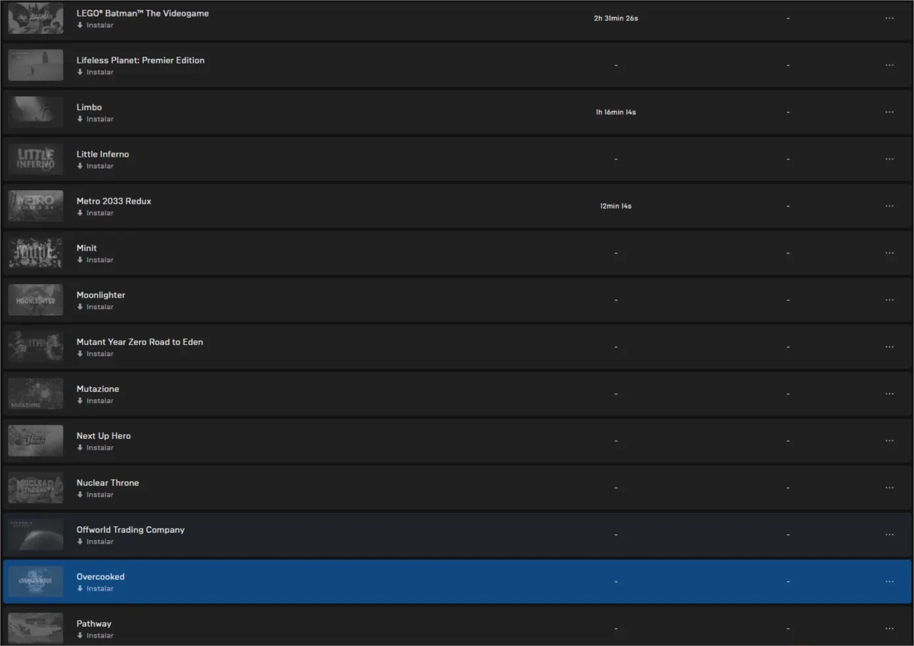Select the Minit game thumbnail

coord(36,253)
